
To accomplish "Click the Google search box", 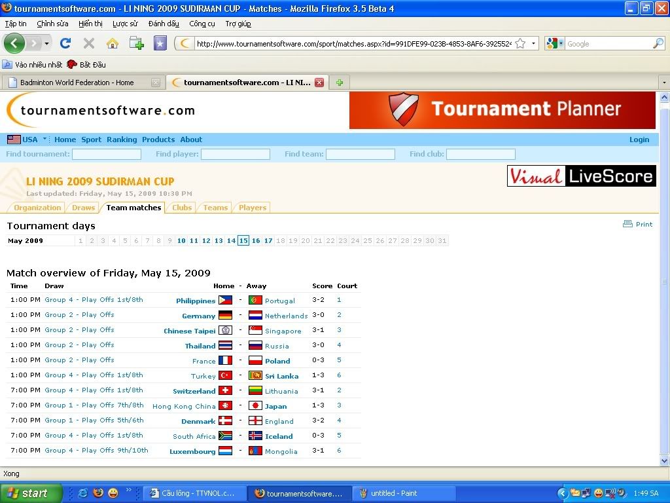I will 608,44.
